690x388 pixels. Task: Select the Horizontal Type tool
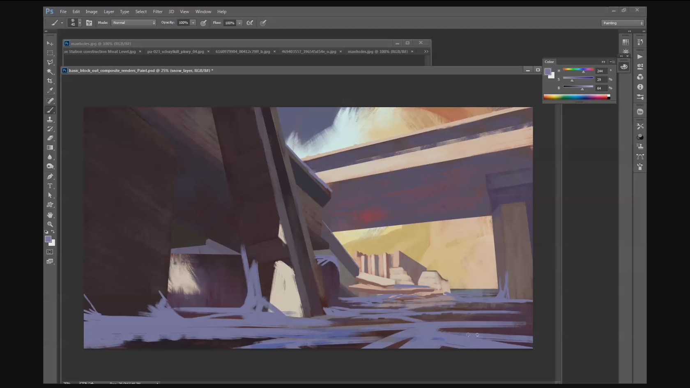pos(50,186)
